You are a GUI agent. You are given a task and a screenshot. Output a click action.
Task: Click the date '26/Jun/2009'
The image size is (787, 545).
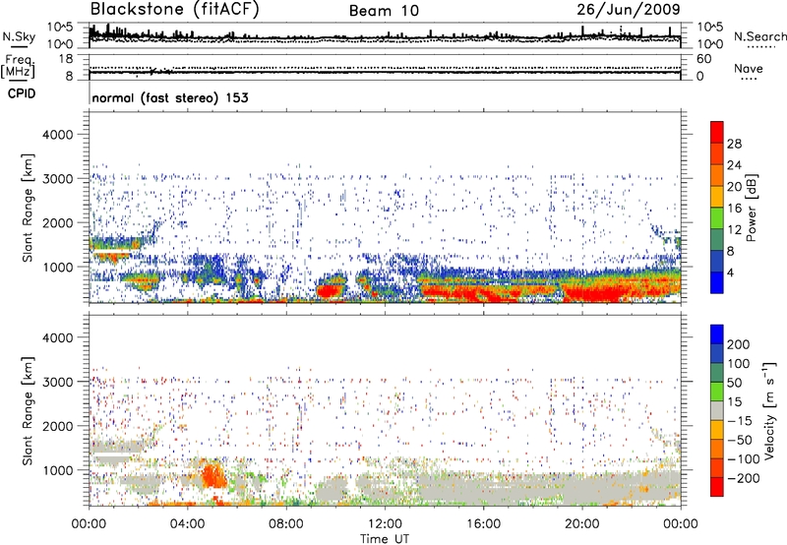coord(629,9)
